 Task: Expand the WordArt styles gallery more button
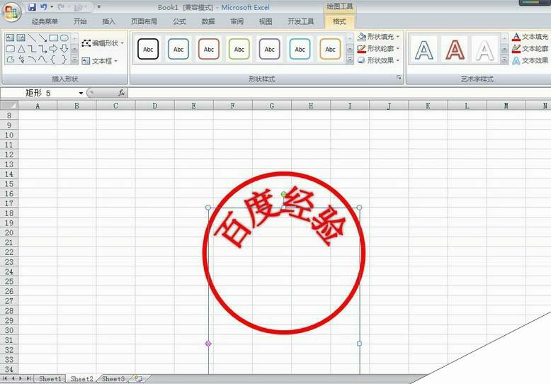tap(505, 60)
